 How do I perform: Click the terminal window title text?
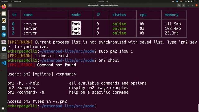pos(103,5)
